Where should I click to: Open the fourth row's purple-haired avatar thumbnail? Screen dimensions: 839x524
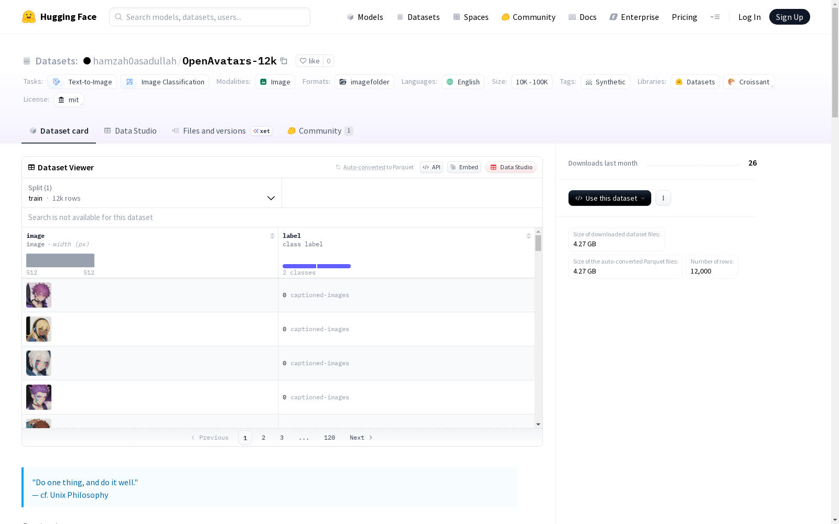tap(39, 397)
